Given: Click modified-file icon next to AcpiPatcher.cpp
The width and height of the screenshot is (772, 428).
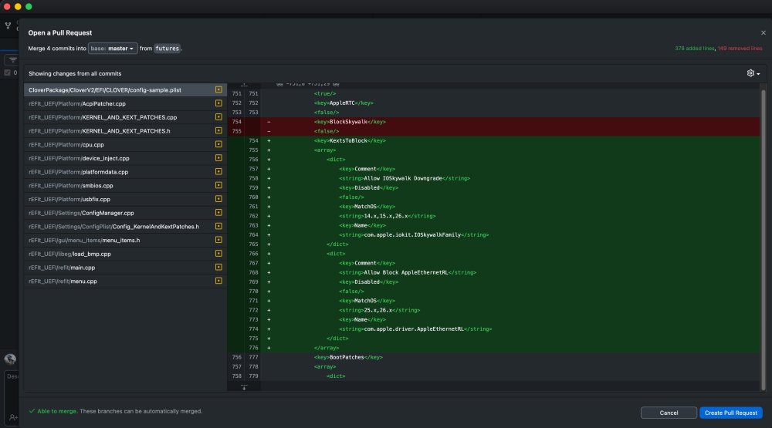Looking at the screenshot, I should click(218, 103).
